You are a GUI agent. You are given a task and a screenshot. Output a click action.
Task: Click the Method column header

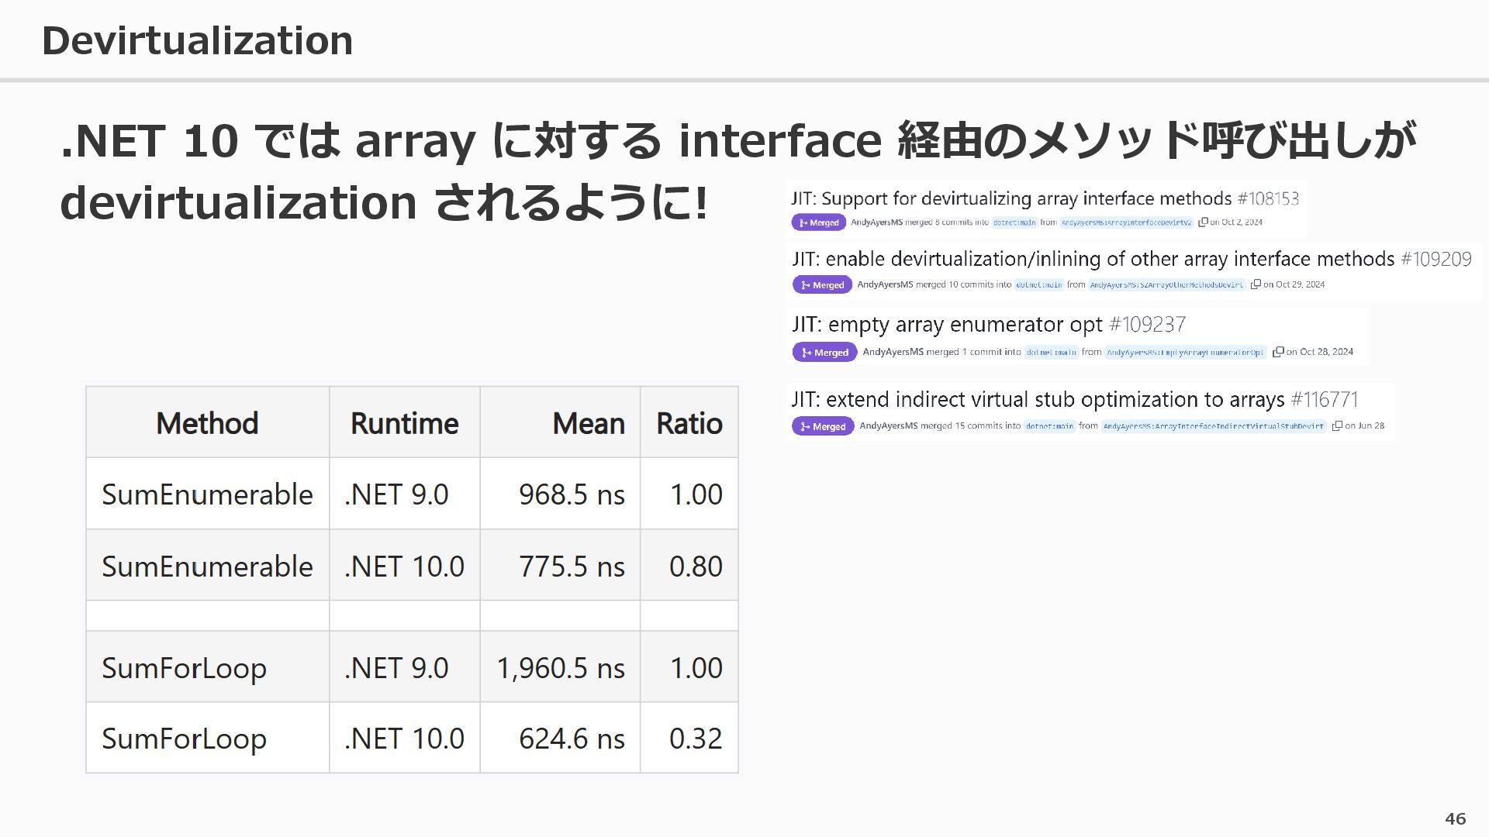click(207, 423)
